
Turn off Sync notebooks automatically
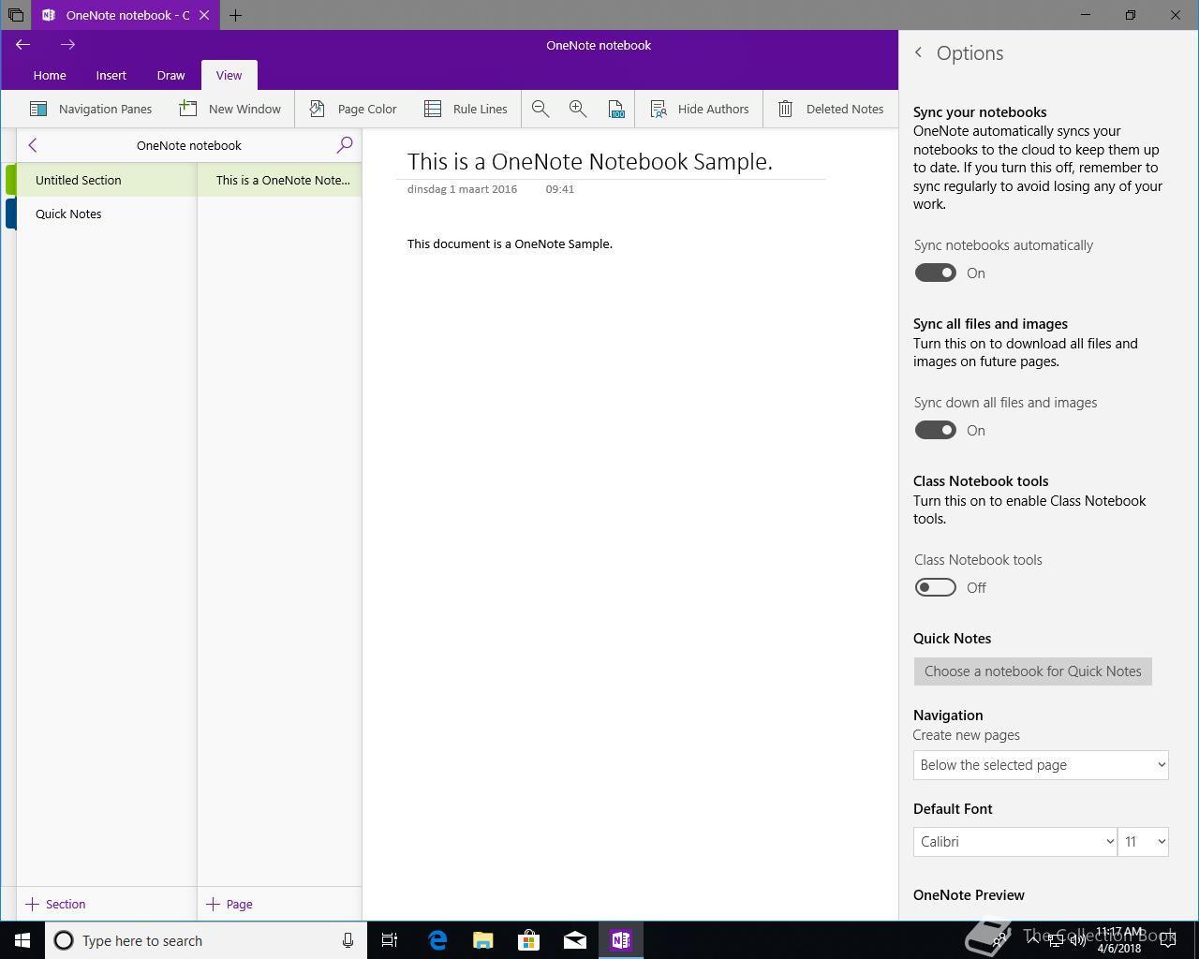pos(936,273)
